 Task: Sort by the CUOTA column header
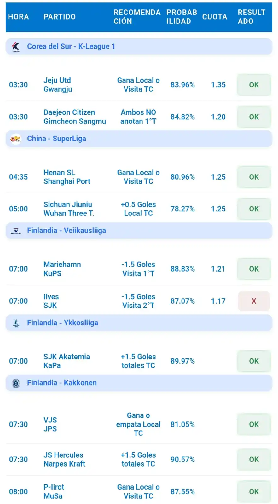pos(215,17)
